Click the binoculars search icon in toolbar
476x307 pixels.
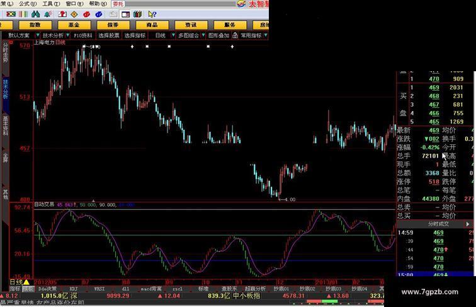pyautogui.click(x=35, y=14)
